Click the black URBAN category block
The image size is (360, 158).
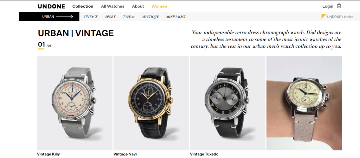(x=49, y=17)
